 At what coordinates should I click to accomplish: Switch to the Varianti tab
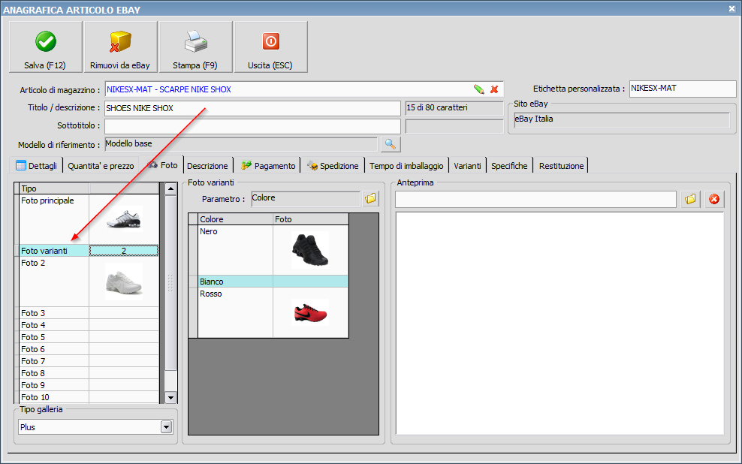click(x=467, y=165)
